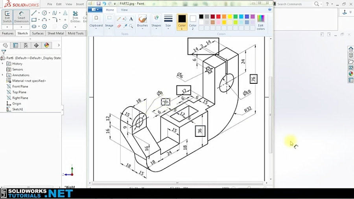Image resolution: width=354 pixels, height=199 pixels.
Task: Open Design Library in task pane
Action: pyautogui.click(x=350, y=55)
